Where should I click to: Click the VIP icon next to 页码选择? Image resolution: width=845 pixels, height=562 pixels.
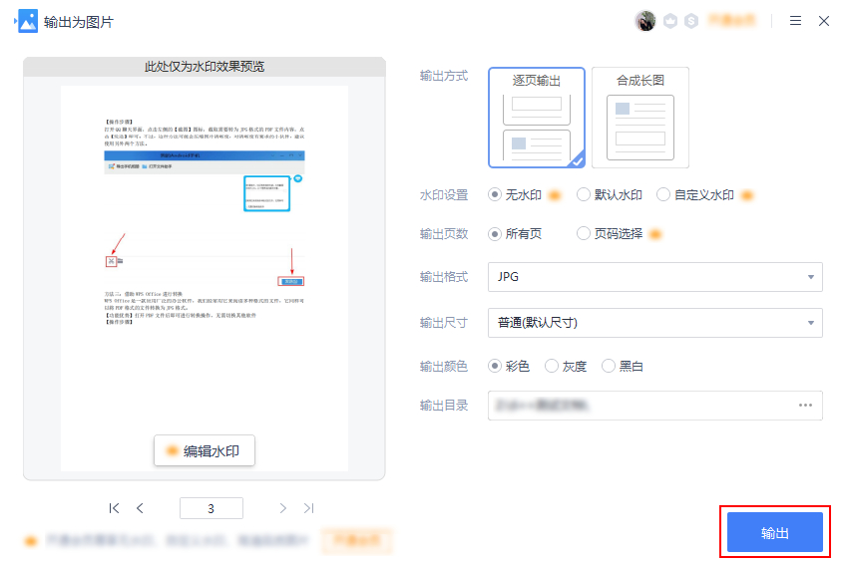655,234
